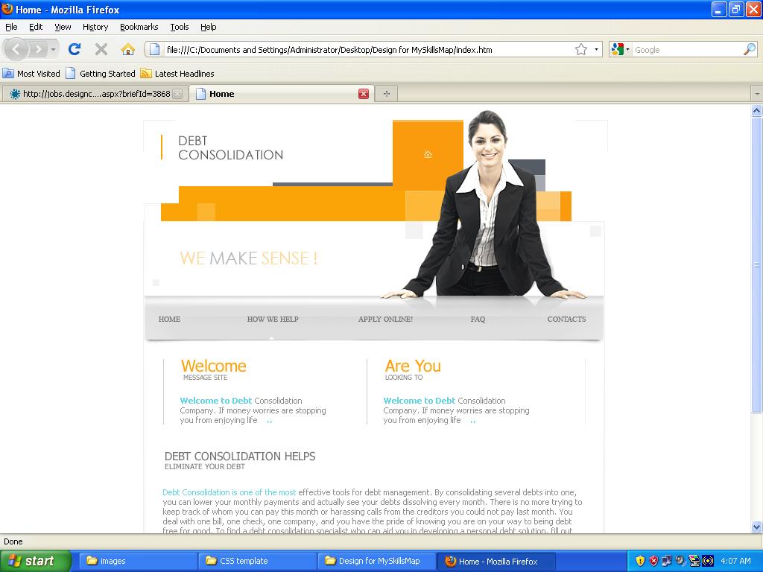Viewport: 763px width, 572px height.
Task: Open the Latest Headlines feed bookmark
Action: point(177,74)
